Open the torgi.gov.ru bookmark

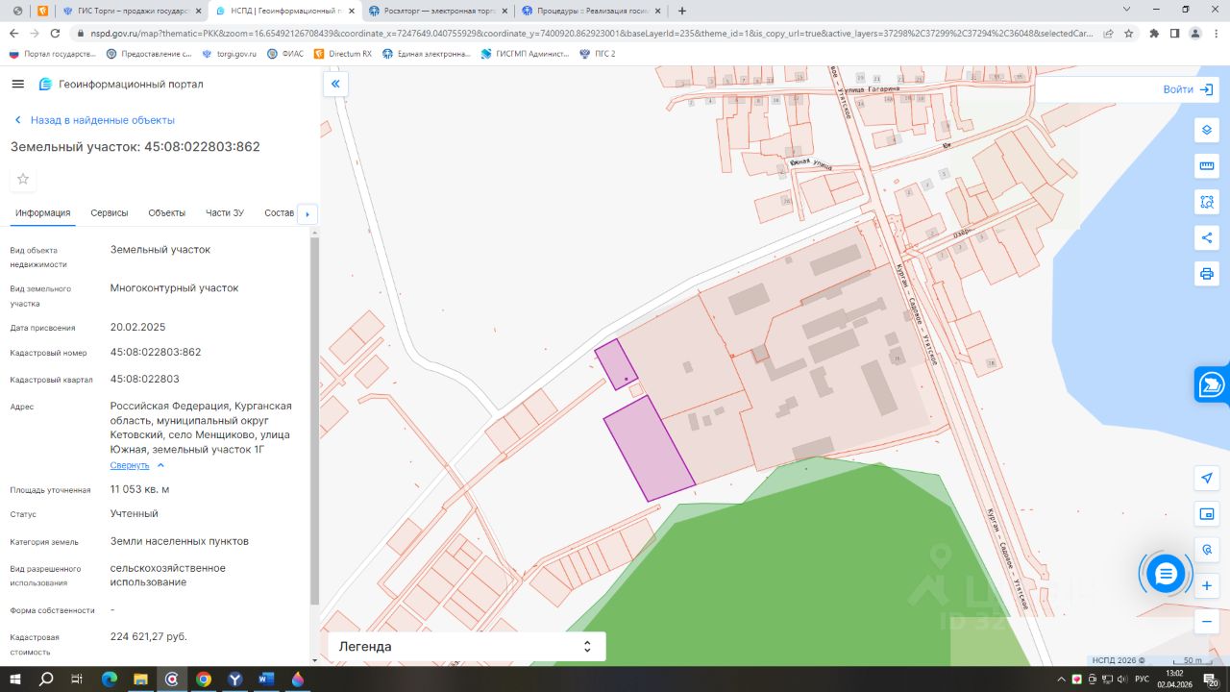(x=229, y=54)
